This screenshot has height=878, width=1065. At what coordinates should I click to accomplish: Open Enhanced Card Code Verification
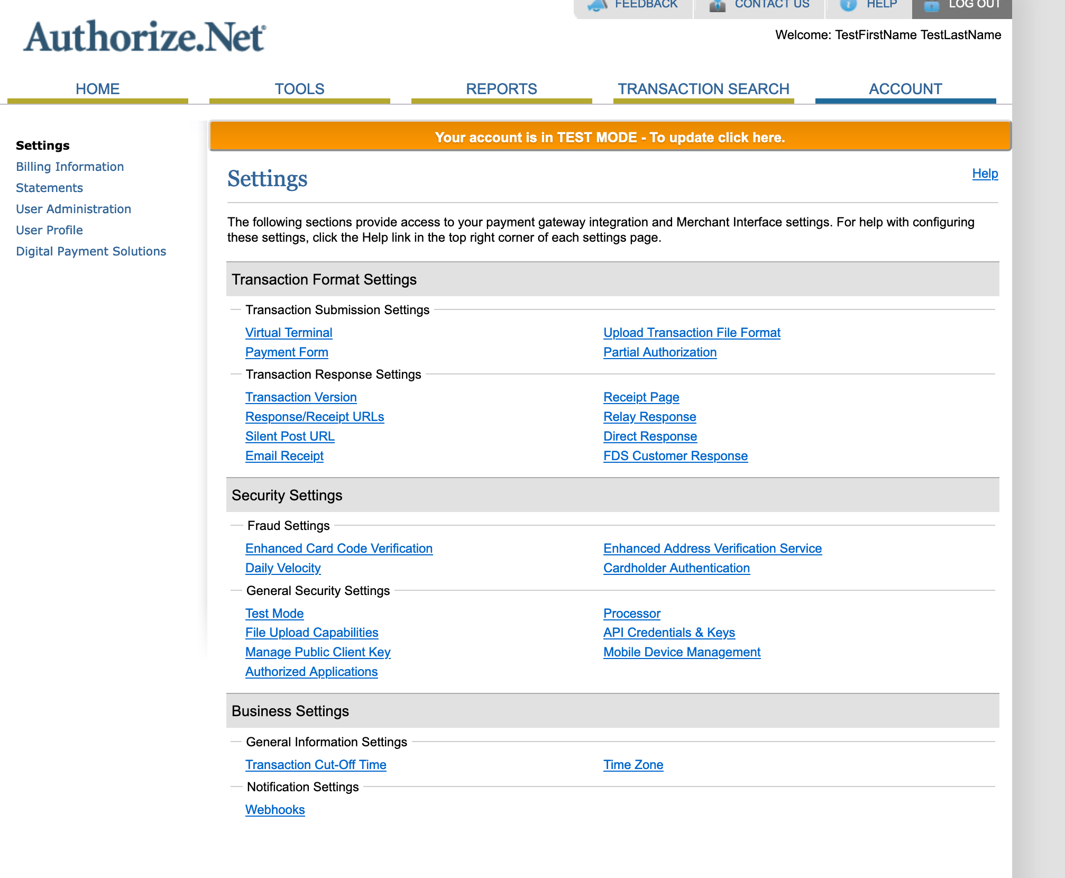tap(339, 548)
